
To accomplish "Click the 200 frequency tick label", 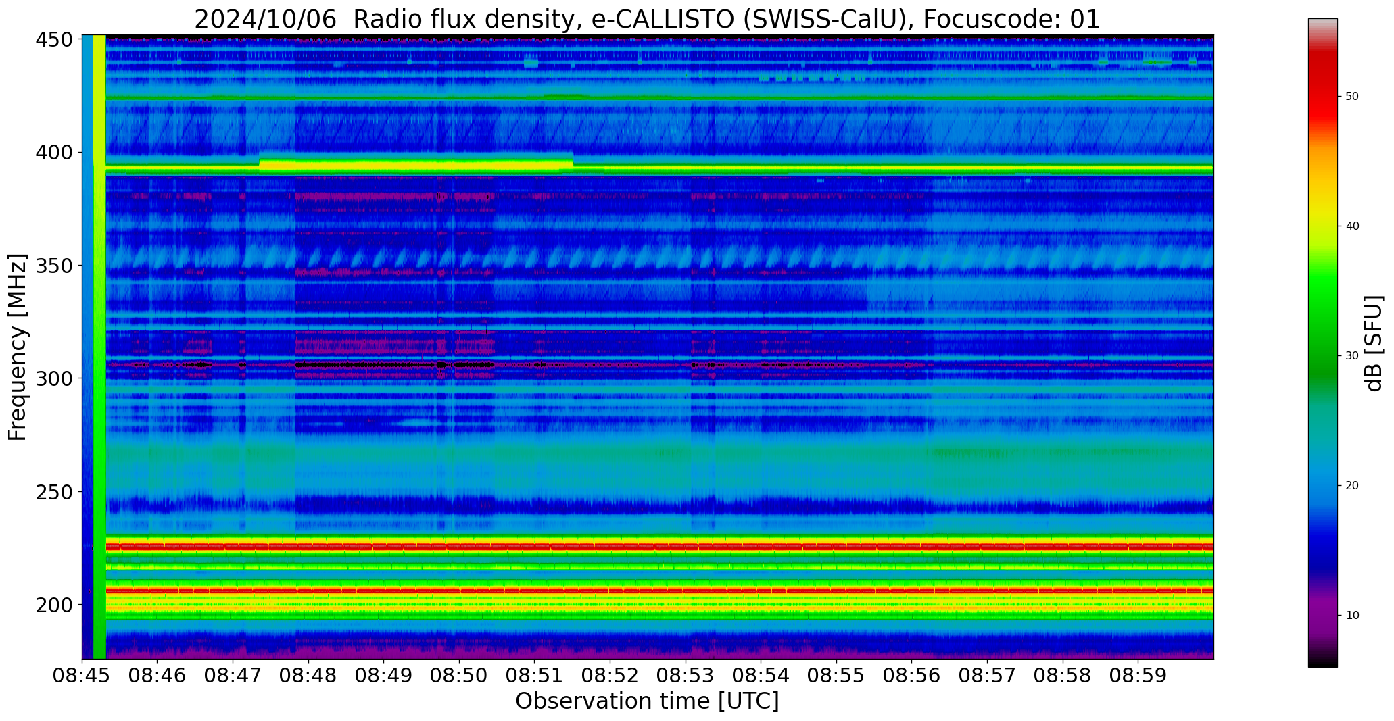I will pyautogui.click(x=54, y=604).
